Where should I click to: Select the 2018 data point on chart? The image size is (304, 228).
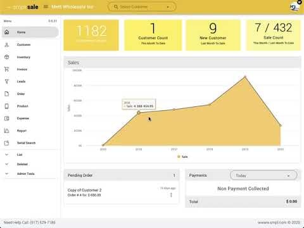210,104
